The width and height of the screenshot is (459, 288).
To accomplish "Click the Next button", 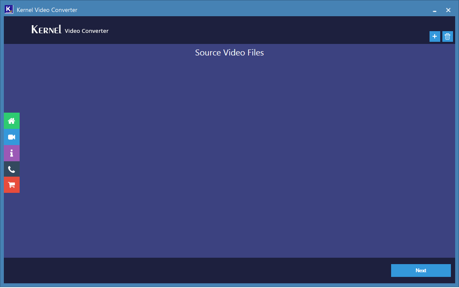I will (x=421, y=271).
